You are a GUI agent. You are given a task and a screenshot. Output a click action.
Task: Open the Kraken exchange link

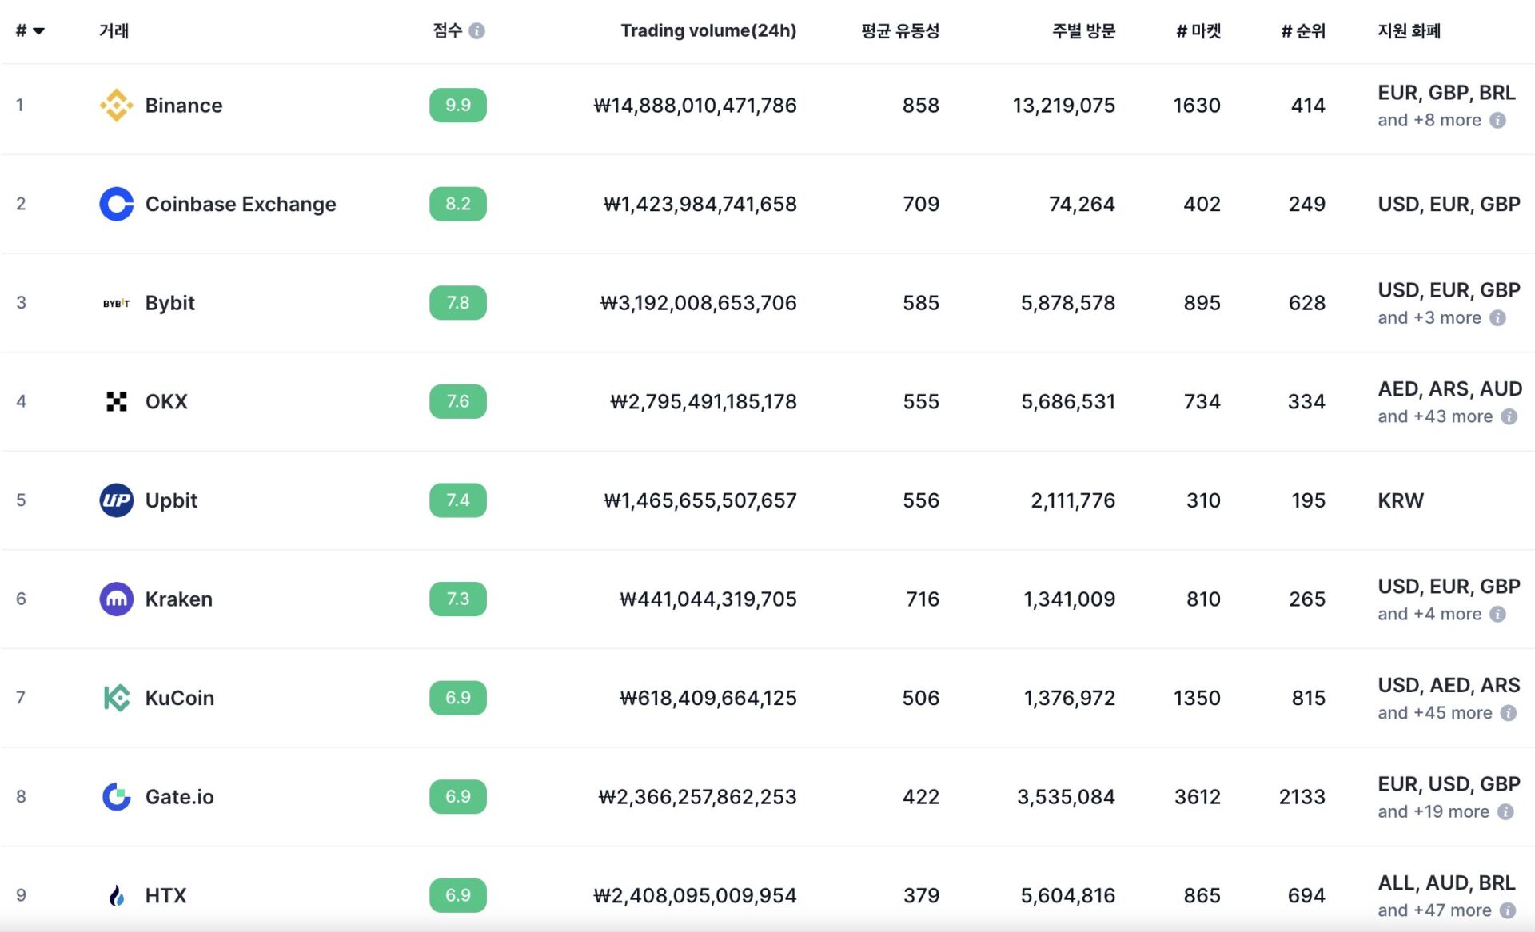[x=179, y=599]
